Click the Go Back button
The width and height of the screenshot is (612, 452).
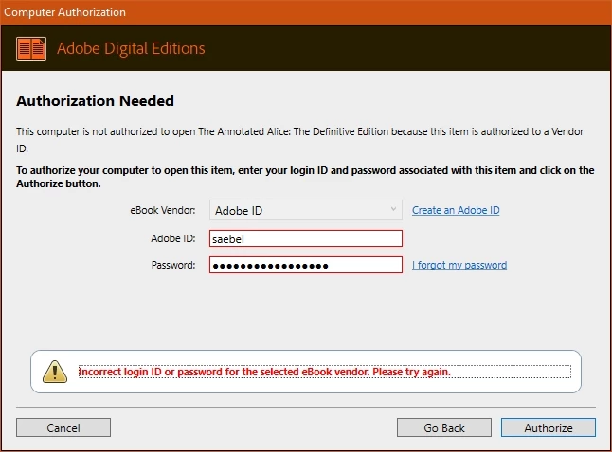(444, 427)
